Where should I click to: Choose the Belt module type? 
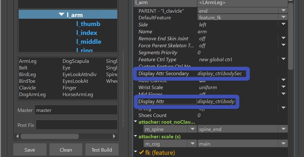23,68
